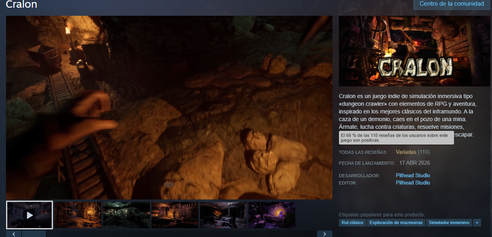Click the DESARROLLADOR label

(359, 176)
